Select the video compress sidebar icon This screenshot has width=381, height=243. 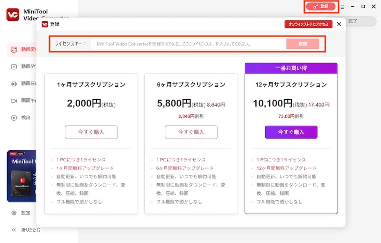point(14,84)
